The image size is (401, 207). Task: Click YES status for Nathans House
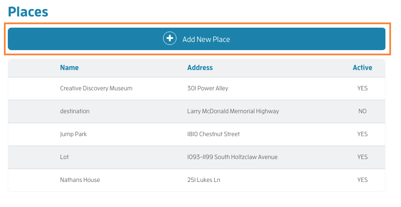(363, 180)
